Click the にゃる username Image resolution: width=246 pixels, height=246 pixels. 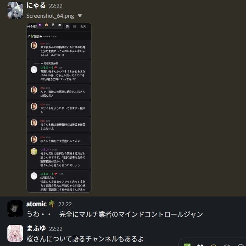(x=36, y=6)
